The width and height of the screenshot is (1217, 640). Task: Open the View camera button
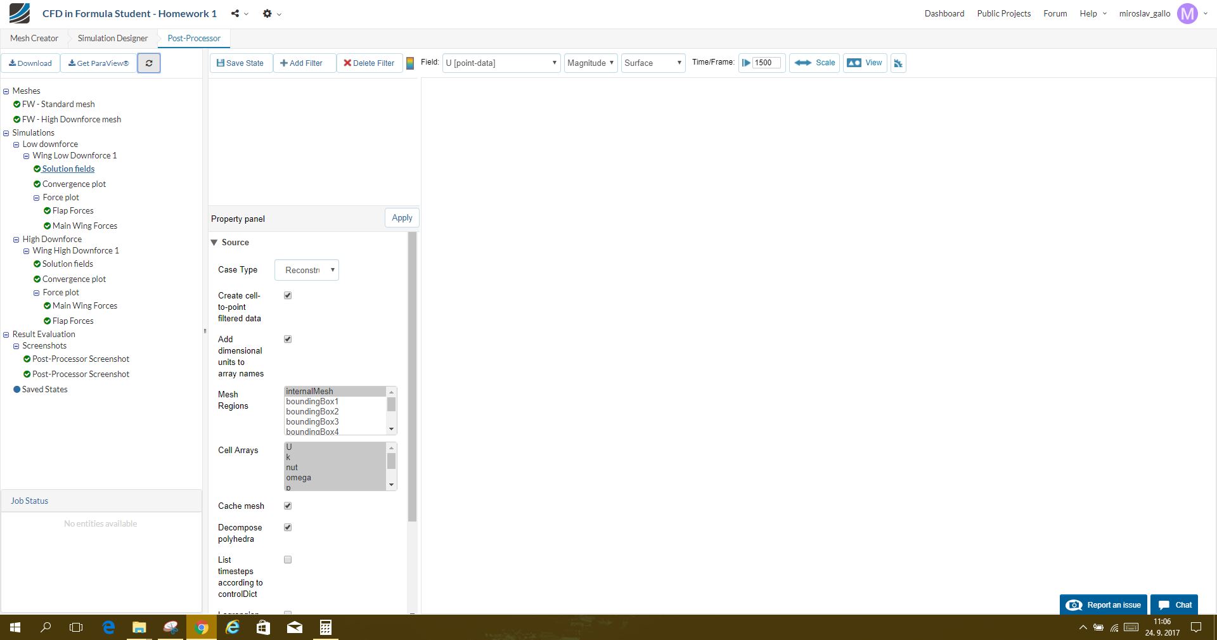pyautogui.click(x=865, y=63)
